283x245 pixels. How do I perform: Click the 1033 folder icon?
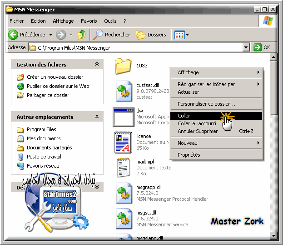123,66
